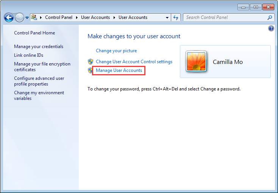Refresh the page with the refresh icon
The width and height of the screenshot is (278, 193).
176,17
